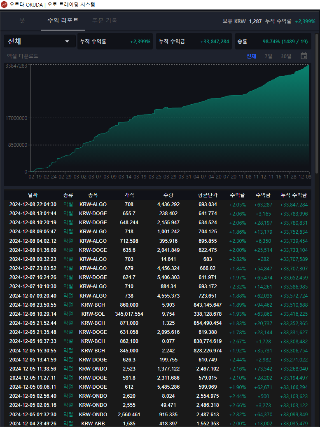Click chart y-axis label 17000000
Image resolution: width=320 pixels, height=427 pixels.
tap(16, 118)
